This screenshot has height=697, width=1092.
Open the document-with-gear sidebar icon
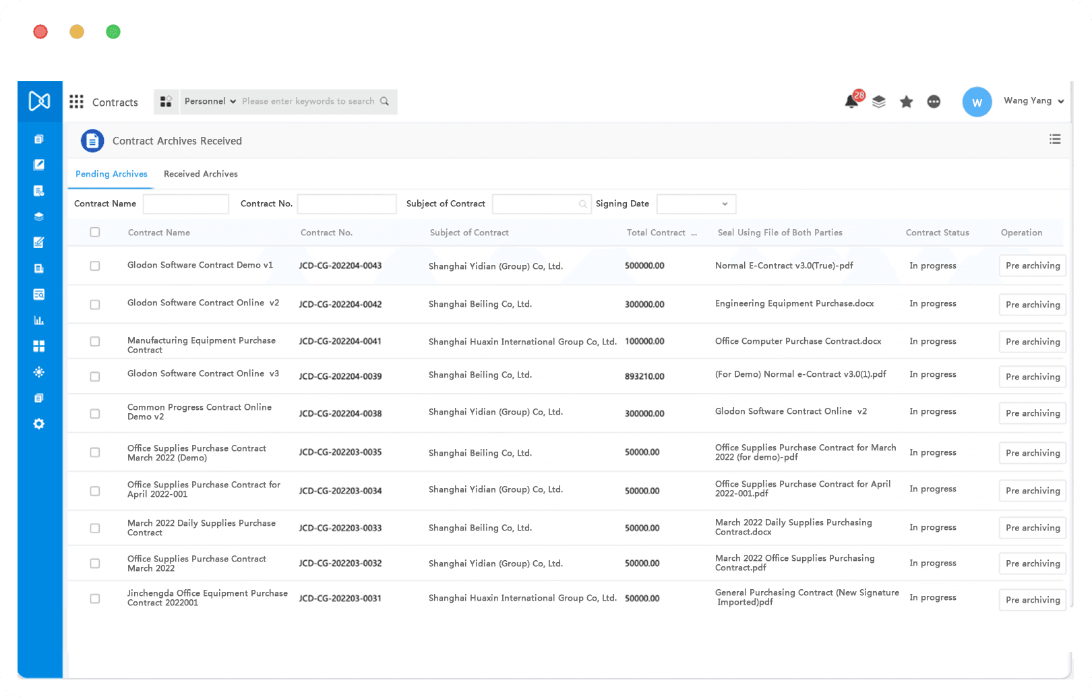pos(39,191)
